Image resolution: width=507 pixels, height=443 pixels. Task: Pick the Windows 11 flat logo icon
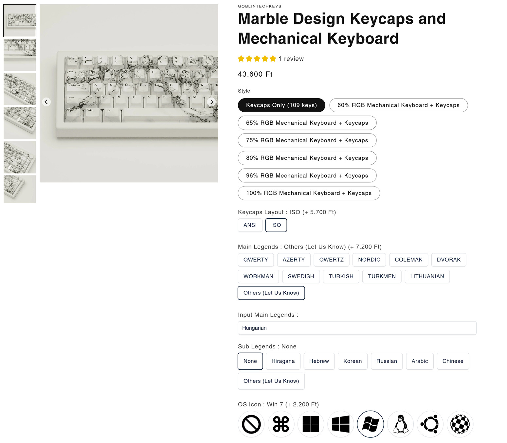click(x=311, y=424)
